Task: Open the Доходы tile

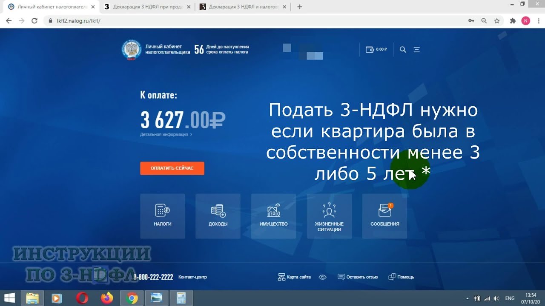Action: point(218,216)
